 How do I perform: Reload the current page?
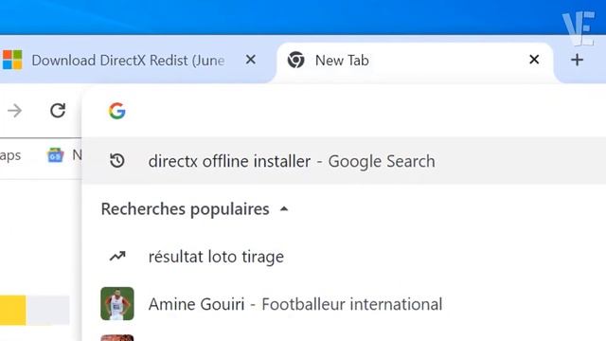click(x=58, y=111)
